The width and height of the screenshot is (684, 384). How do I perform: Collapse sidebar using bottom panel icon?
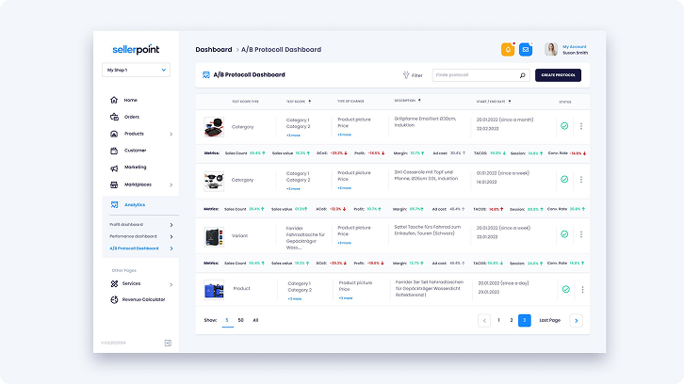point(168,343)
